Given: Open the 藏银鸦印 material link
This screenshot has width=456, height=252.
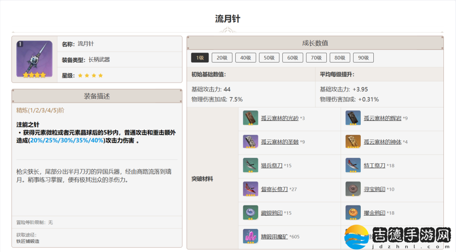Looking at the screenshot, I should [271, 213].
